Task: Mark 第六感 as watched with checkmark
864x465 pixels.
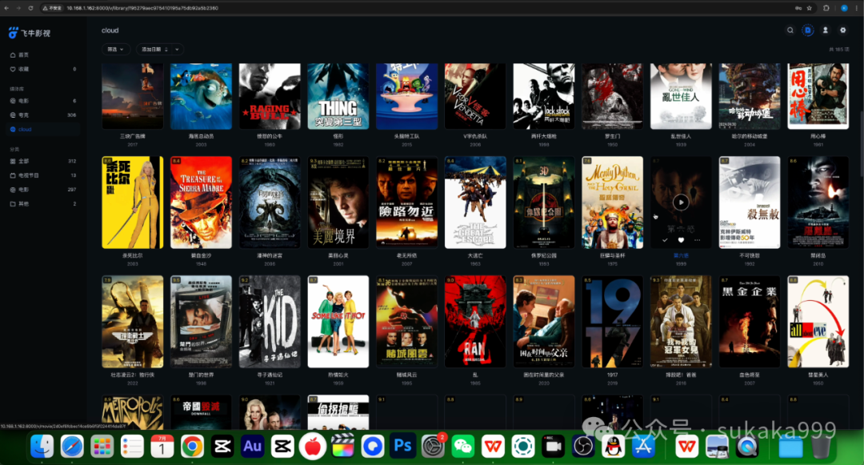Action: coord(665,240)
